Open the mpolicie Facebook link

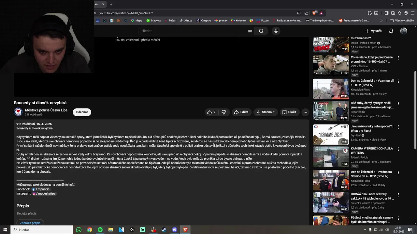(x=41, y=189)
